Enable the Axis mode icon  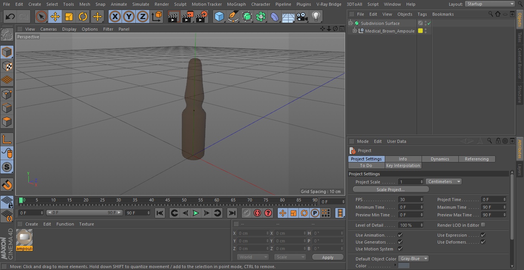(7, 139)
